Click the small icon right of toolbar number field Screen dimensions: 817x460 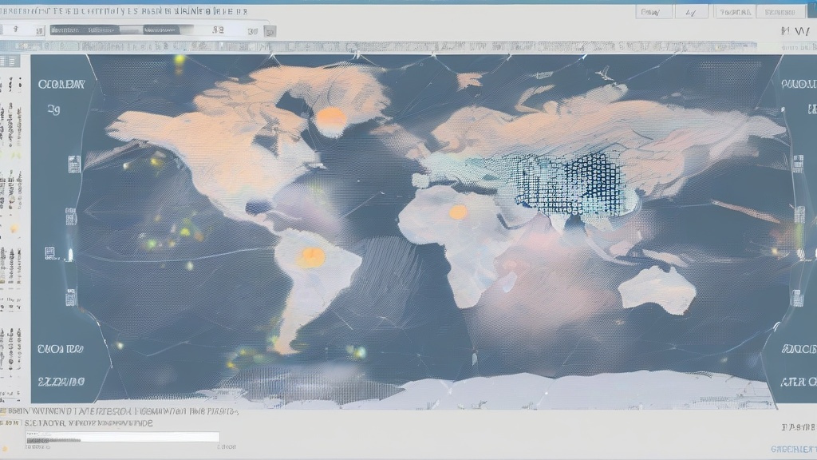pyautogui.click(x=270, y=31)
